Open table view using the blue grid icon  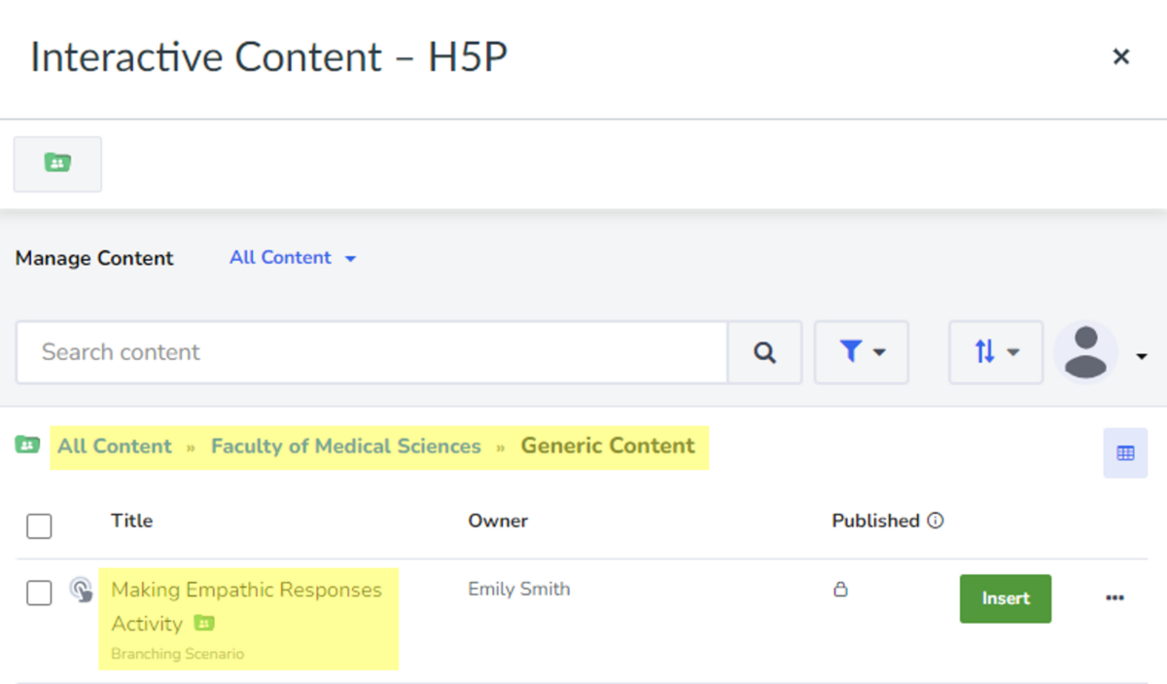pyautogui.click(x=1125, y=452)
